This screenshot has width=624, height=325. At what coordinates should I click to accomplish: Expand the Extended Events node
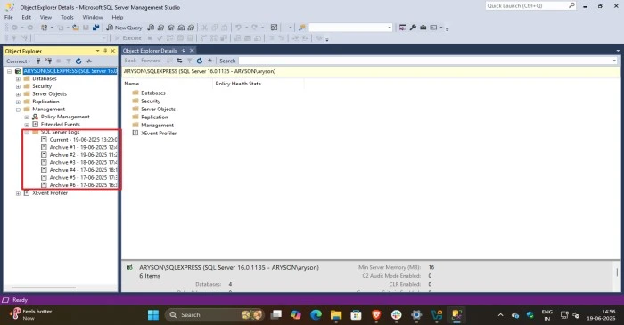(27, 125)
